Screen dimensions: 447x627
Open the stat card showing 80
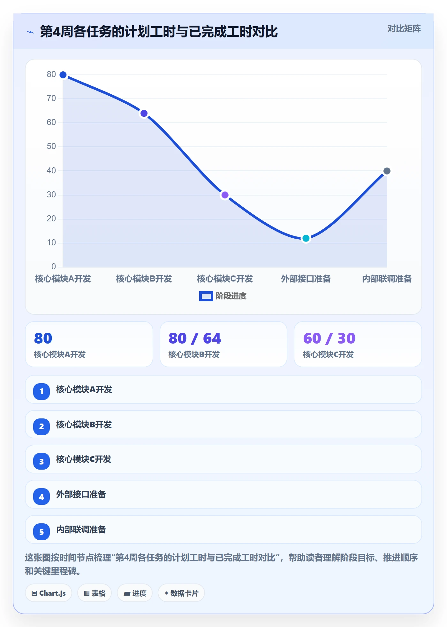pos(89,344)
